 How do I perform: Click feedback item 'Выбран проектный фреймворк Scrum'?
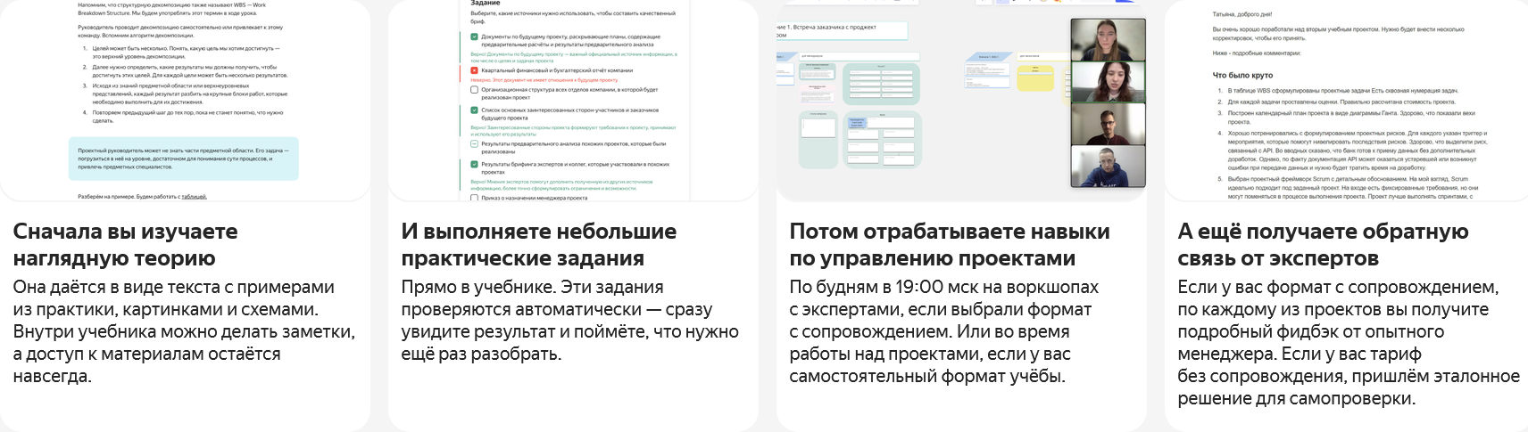[x=1353, y=188]
